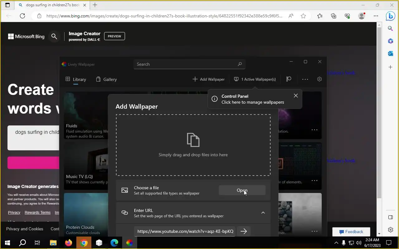Open Privacy and Cookies footer link

[x=25, y=229]
